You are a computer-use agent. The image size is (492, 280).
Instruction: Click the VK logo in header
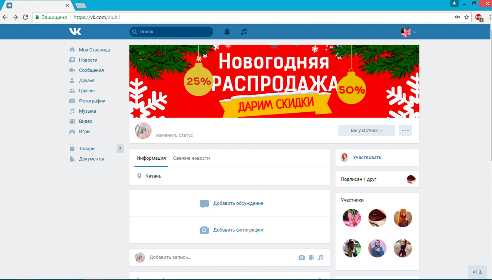click(x=75, y=31)
